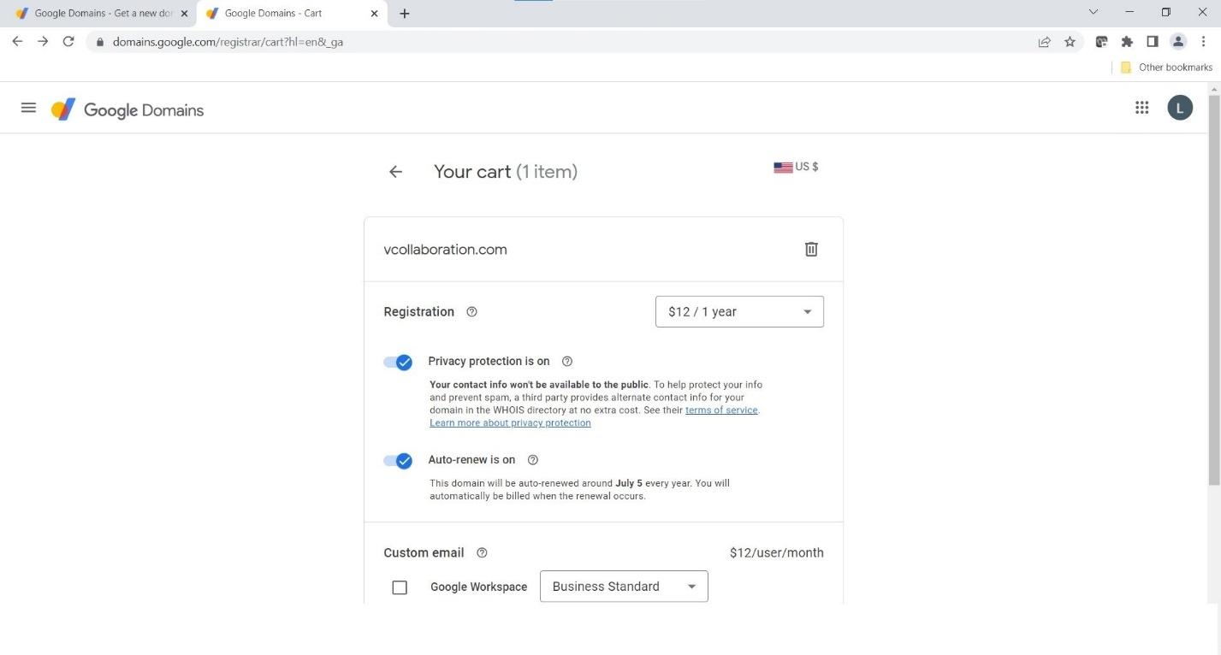Open a new browser tab
The width and height of the screenshot is (1221, 655).
[x=405, y=14]
